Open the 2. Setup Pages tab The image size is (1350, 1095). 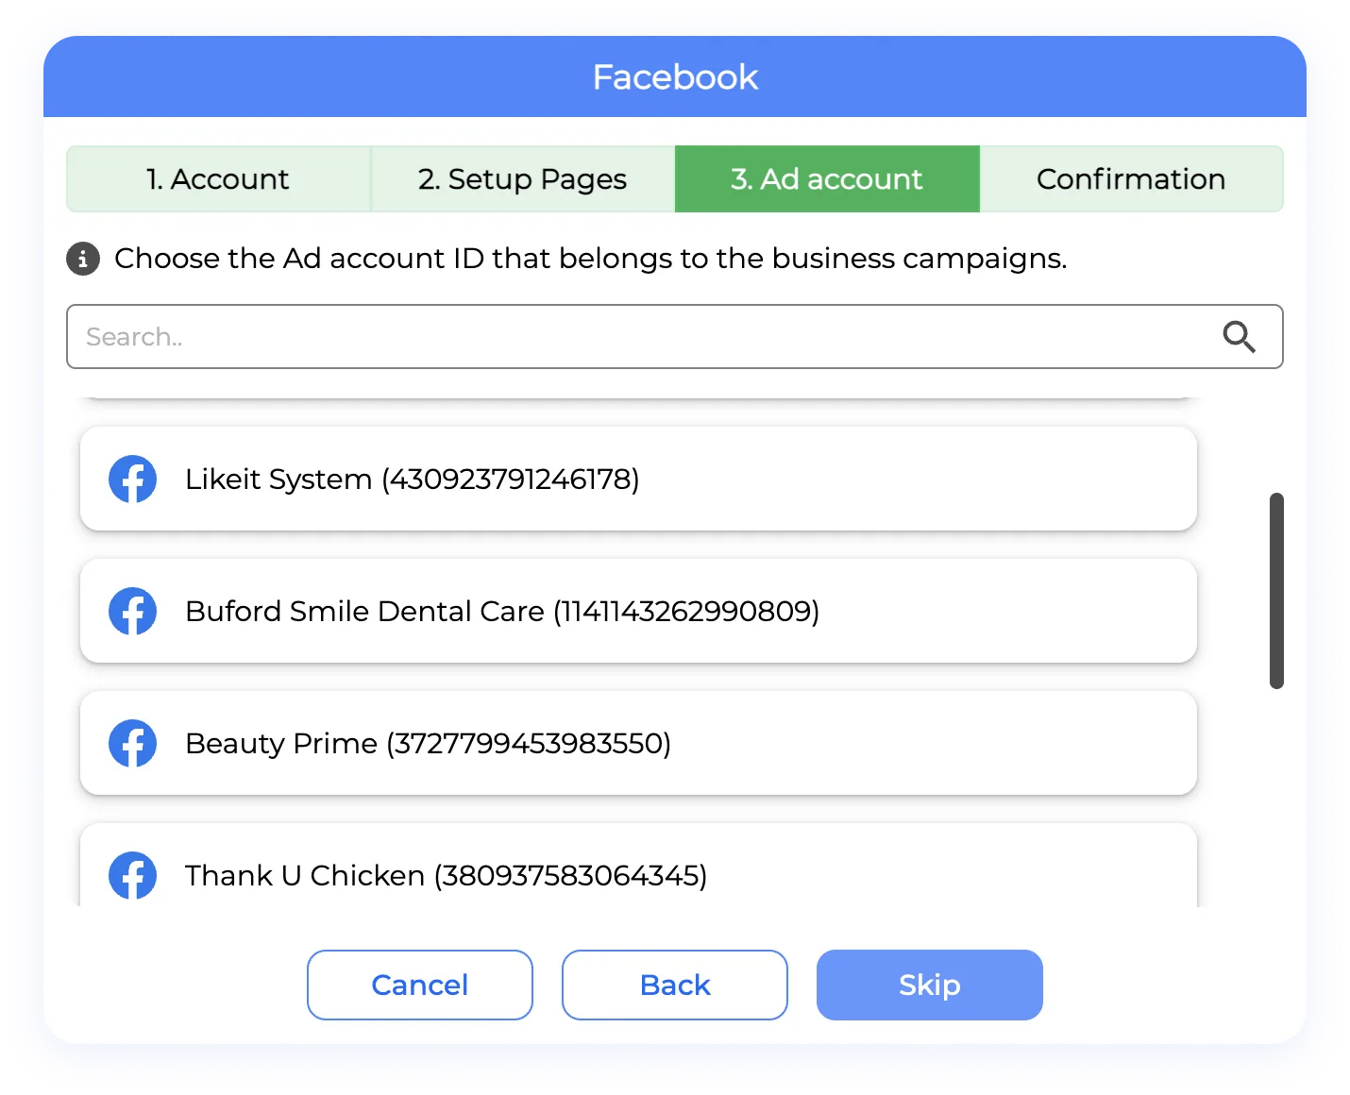[522, 179]
